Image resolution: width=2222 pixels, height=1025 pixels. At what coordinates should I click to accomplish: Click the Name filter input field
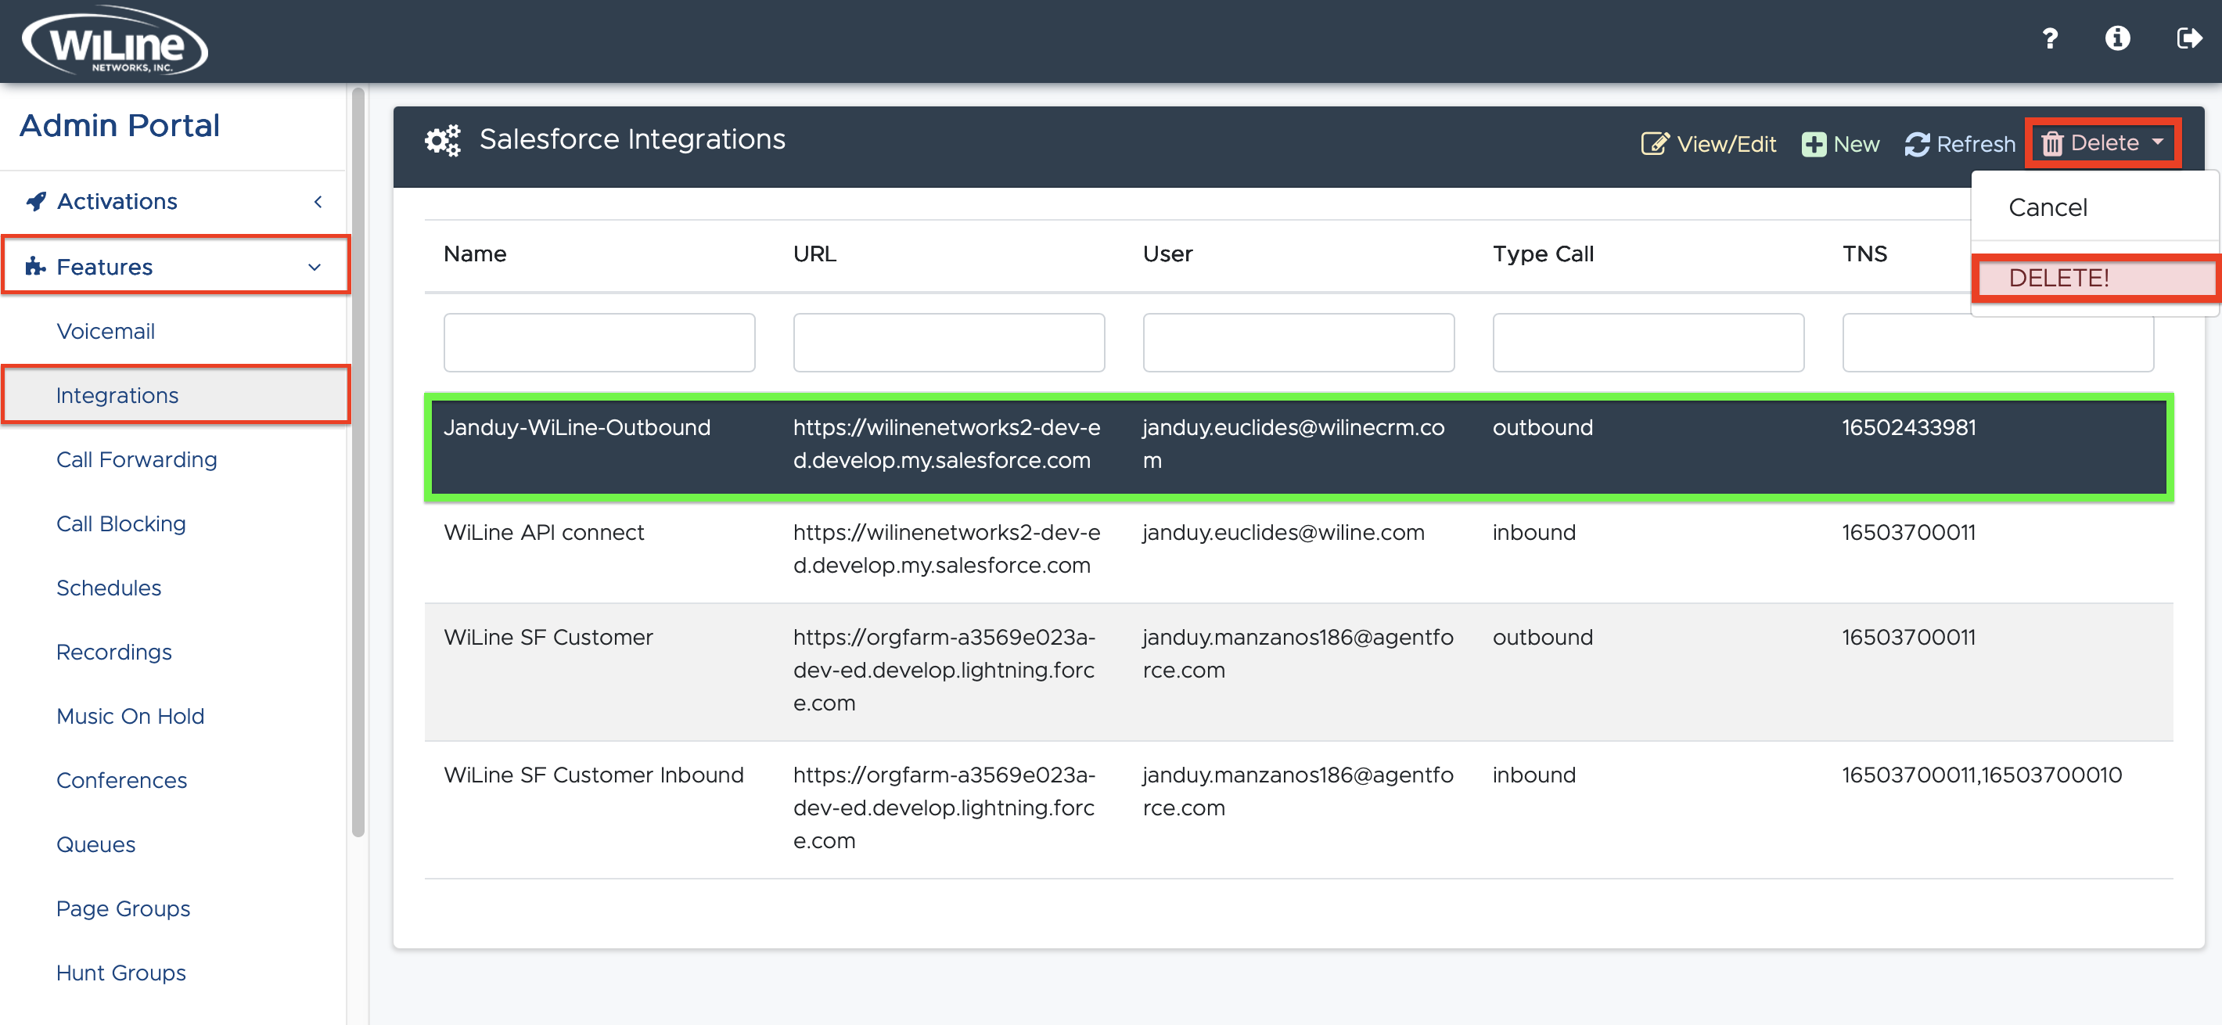click(599, 342)
